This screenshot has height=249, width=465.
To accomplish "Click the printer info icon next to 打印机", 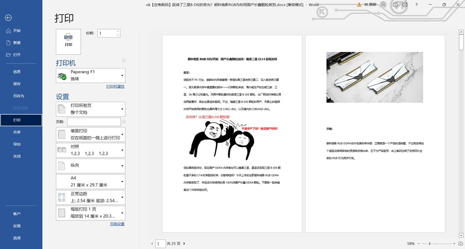I will 124,60.
